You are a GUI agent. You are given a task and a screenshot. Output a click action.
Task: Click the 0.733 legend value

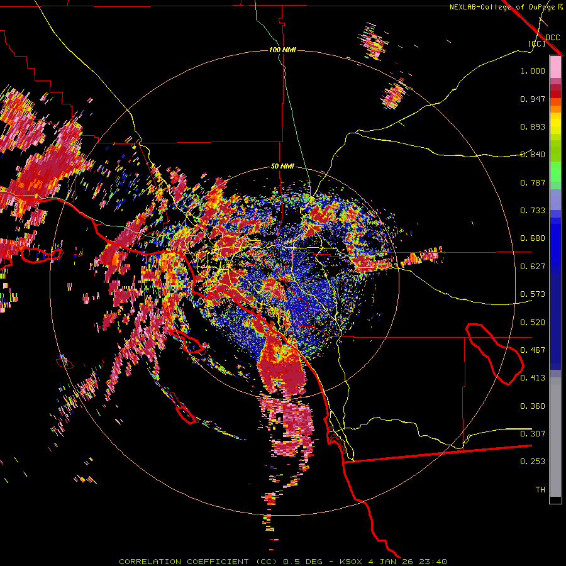tap(533, 211)
